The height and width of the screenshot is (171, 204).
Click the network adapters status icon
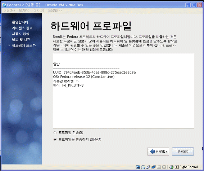click(x=154, y=167)
